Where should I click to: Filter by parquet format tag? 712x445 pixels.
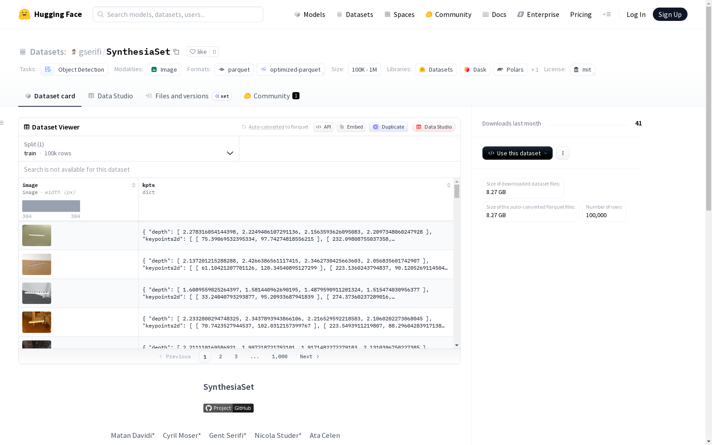point(234,69)
